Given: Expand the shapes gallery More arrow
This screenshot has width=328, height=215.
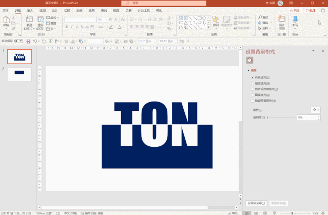Looking at the screenshot, I should [x=208, y=27].
